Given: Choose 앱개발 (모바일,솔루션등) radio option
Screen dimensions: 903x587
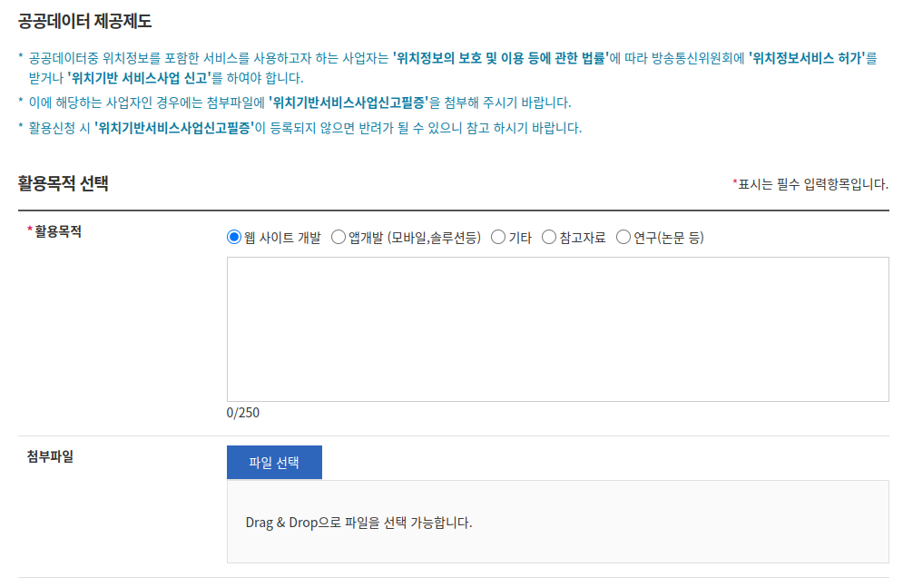Looking at the screenshot, I should click(339, 237).
